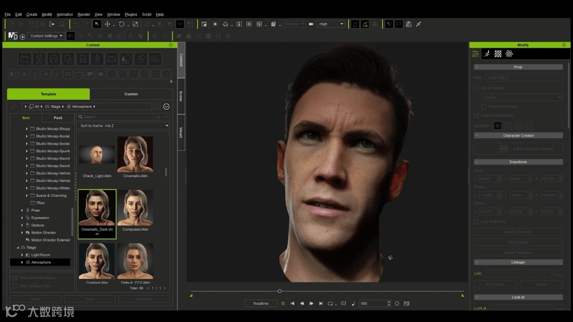Open the Physics atom tab in Modify
Image resolution: width=573 pixels, height=322 pixels.
point(509,54)
